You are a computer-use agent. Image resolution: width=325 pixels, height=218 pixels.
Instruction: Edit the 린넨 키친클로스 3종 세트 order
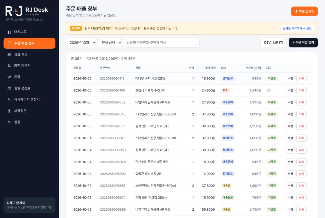click(290, 162)
